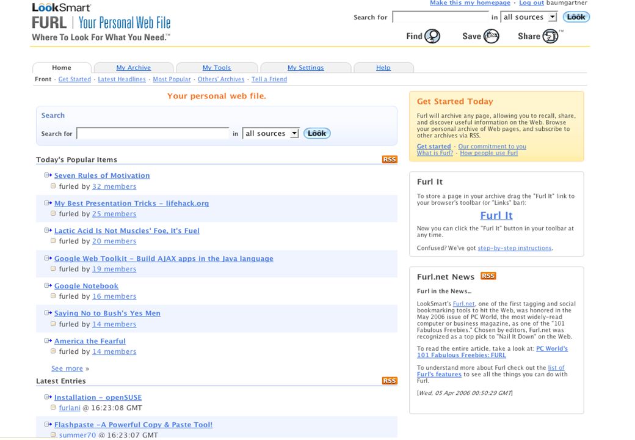Click note icon next to 16 members
Image resolution: width=635 pixels, height=440 pixels.
[x=53, y=296]
